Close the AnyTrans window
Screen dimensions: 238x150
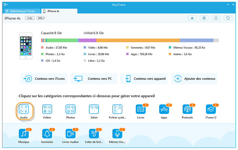coord(233,5)
